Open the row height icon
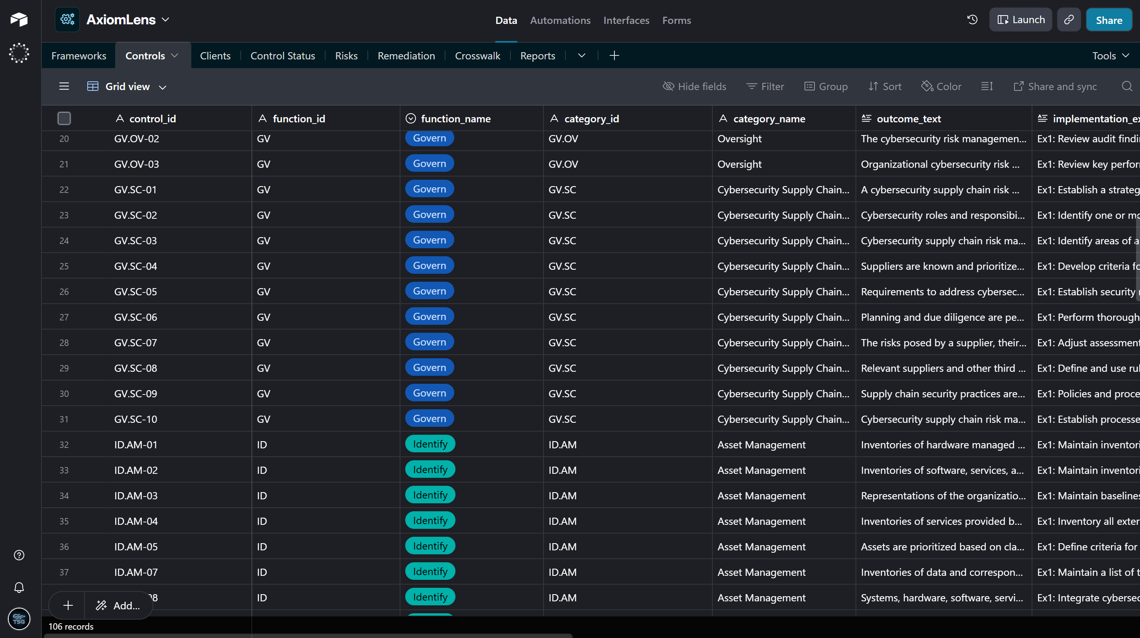The image size is (1140, 638). tap(987, 86)
